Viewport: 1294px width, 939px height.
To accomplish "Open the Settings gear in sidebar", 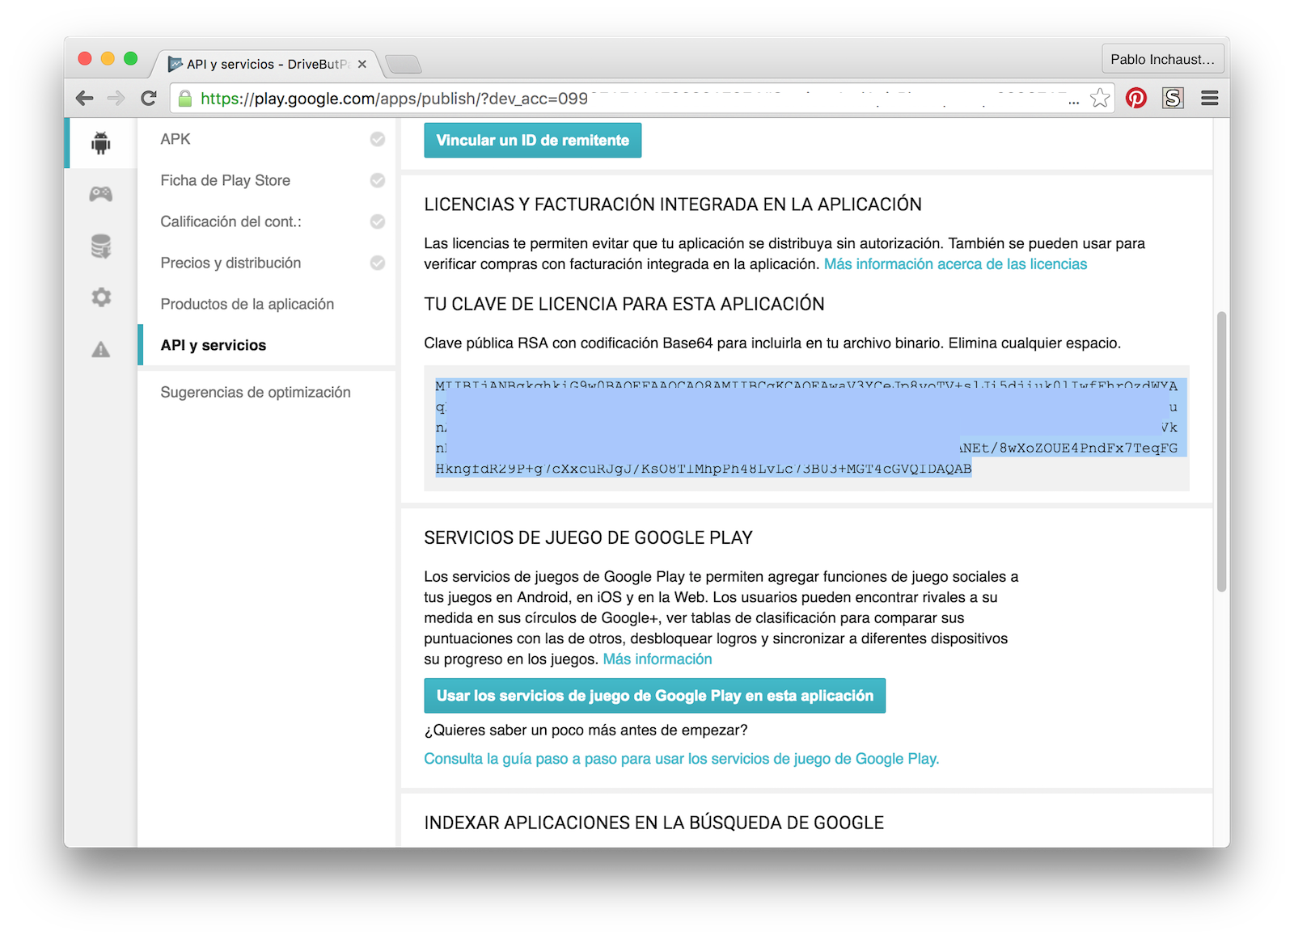I will point(100,297).
